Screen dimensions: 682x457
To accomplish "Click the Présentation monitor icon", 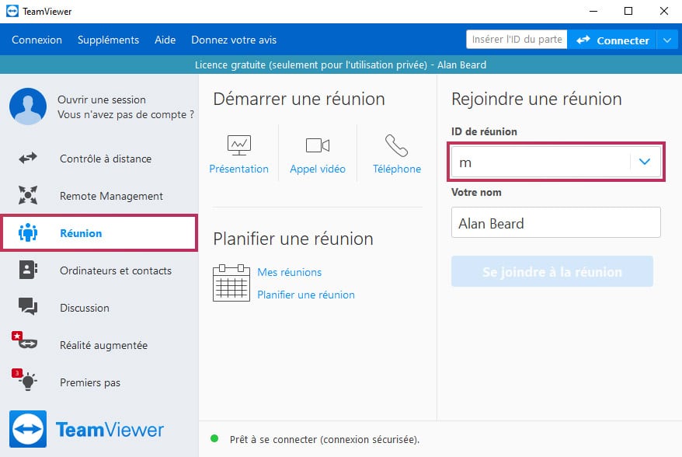I will [x=238, y=145].
